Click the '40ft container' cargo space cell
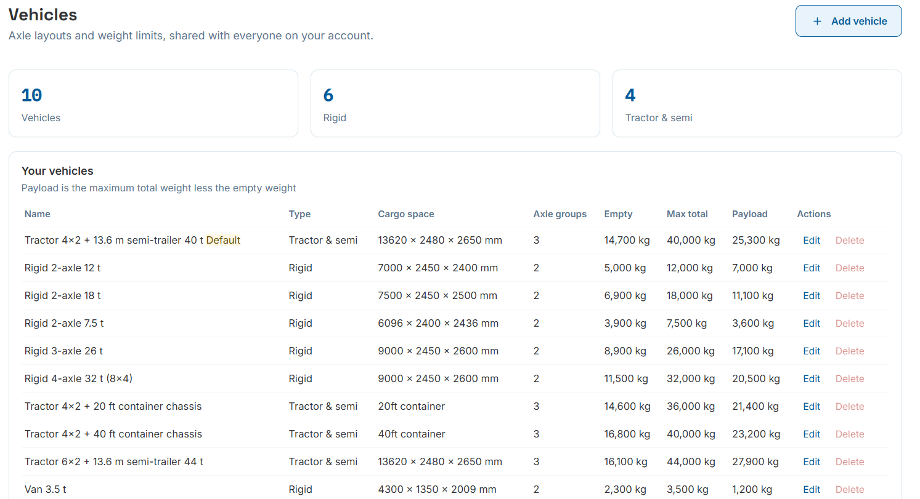Image resolution: width=920 pixels, height=499 pixels. tap(412, 434)
